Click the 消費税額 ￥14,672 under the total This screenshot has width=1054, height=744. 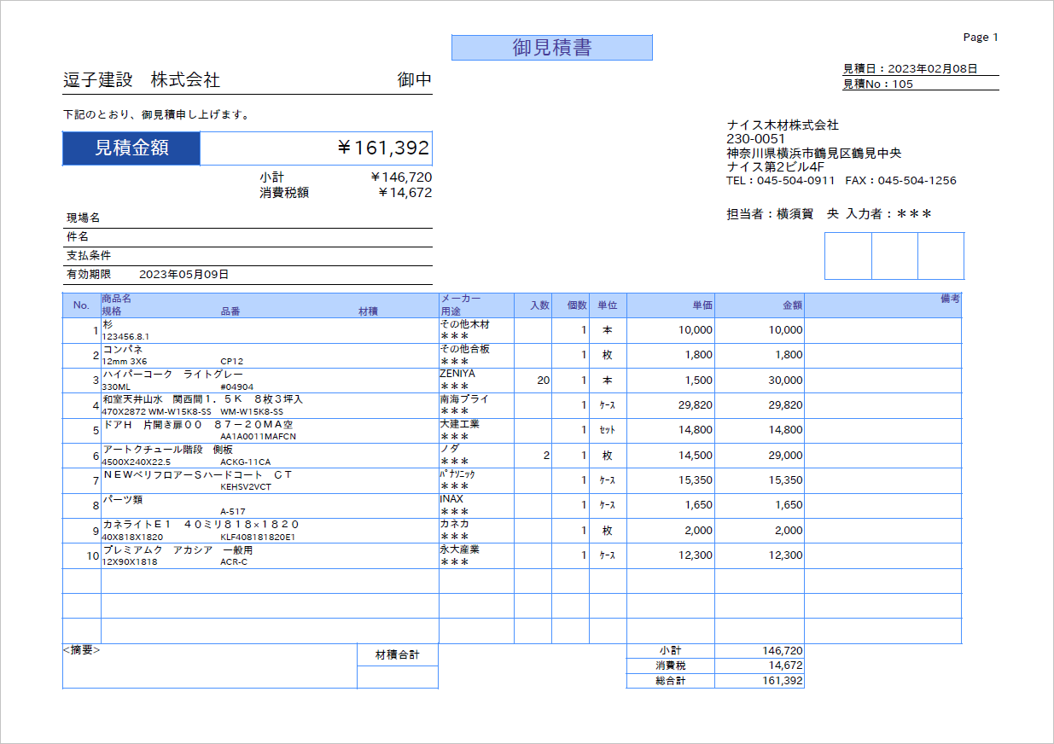(405, 193)
